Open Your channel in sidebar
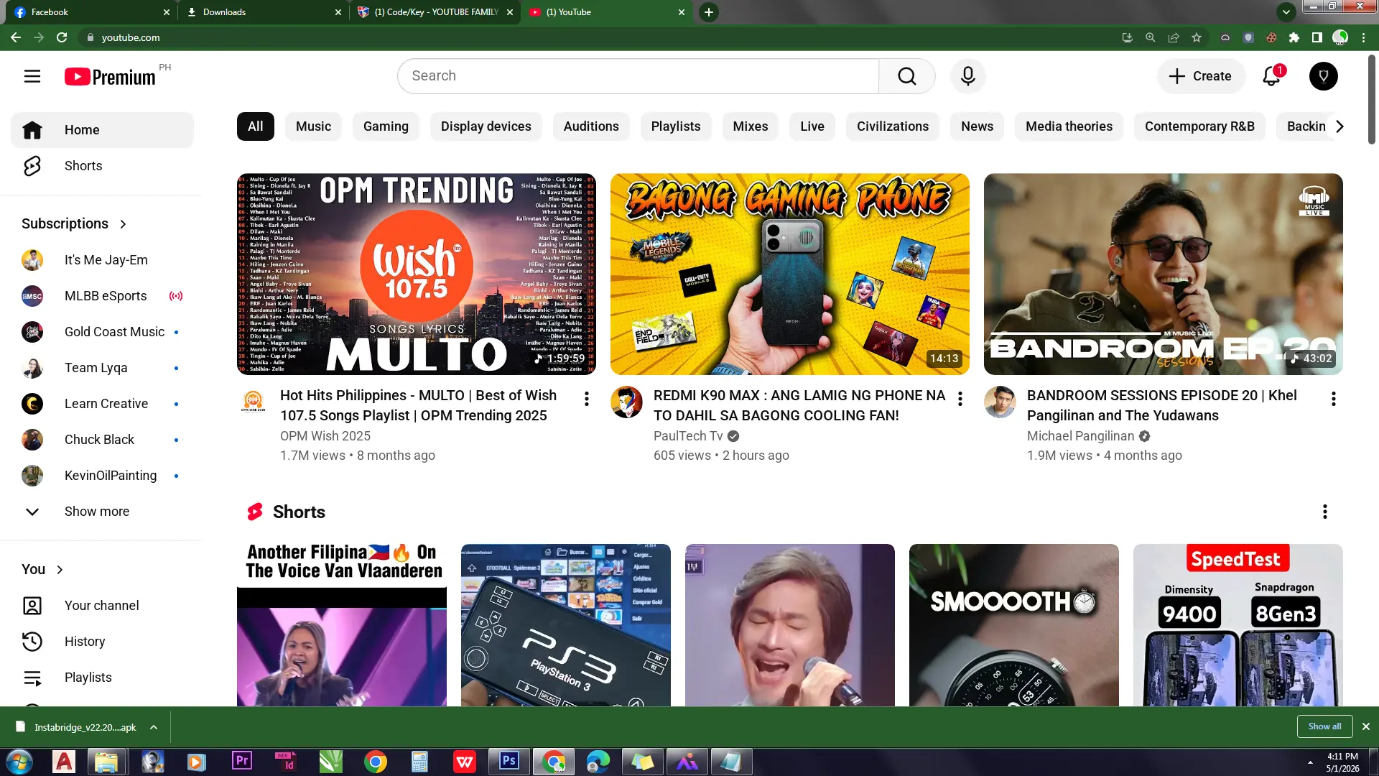1379x776 pixels. (102, 606)
